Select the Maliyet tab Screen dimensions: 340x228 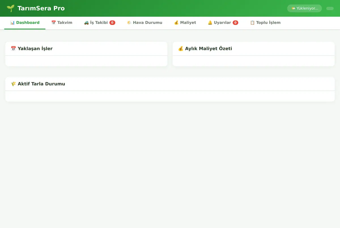[185, 23]
